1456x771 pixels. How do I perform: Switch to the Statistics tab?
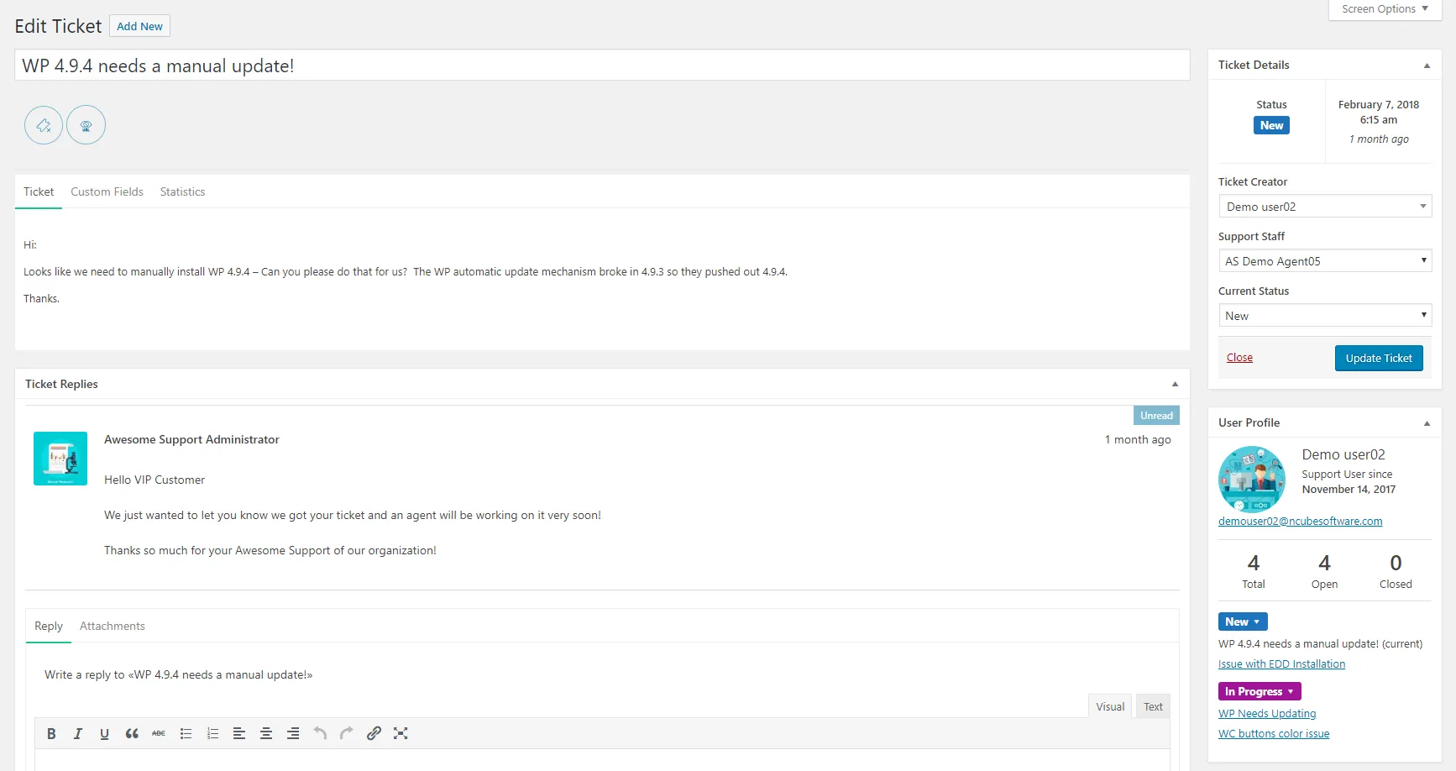point(182,191)
